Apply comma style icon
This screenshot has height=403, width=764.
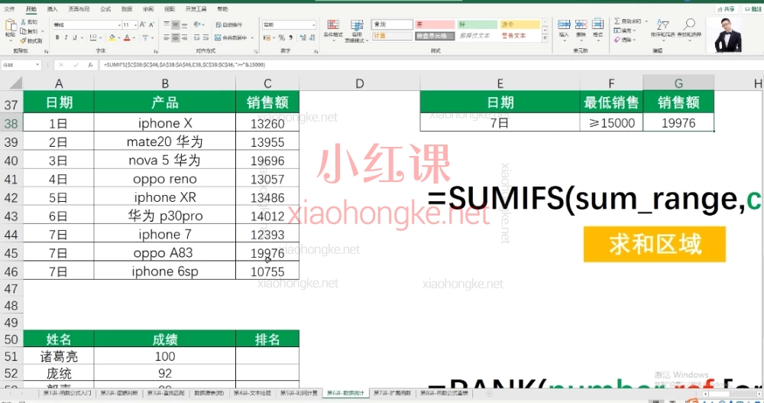tap(291, 37)
